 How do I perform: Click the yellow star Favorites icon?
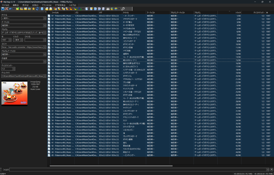[x=33, y=9]
